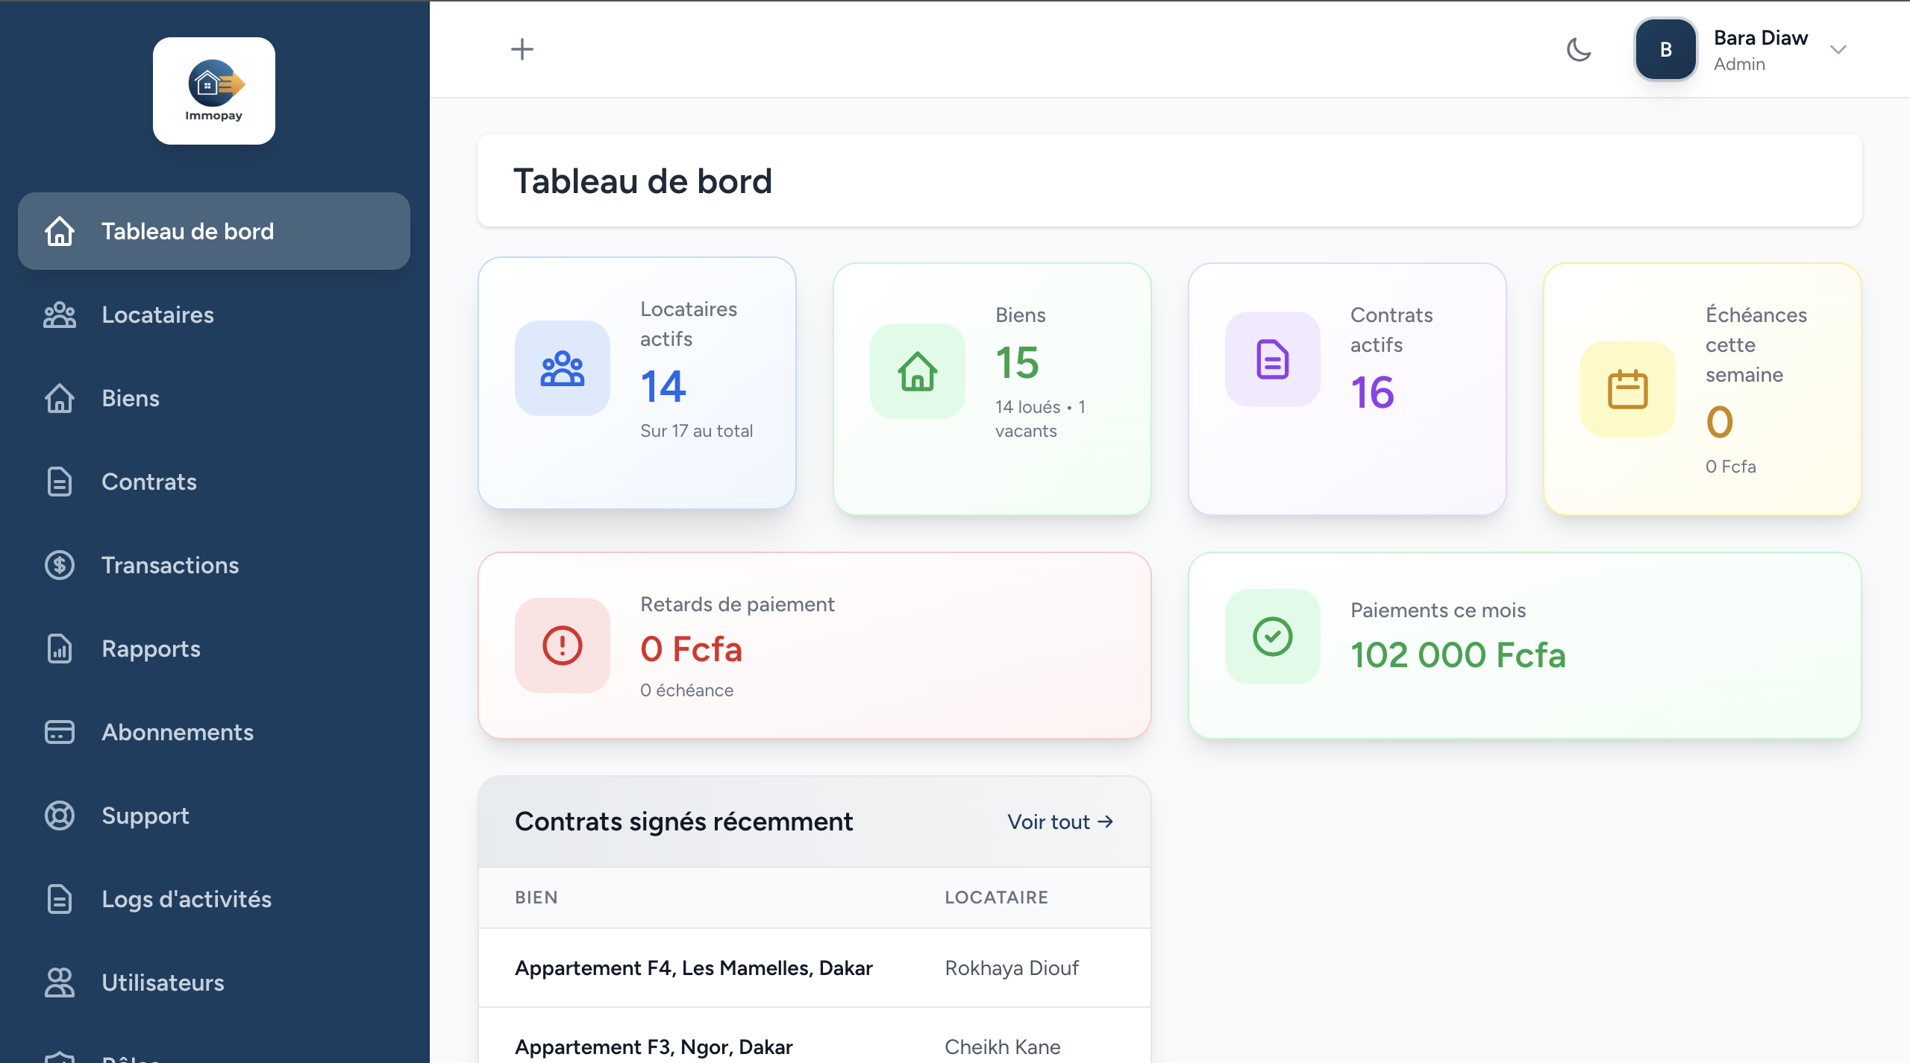
Task: Click the Voir tout link
Action: click(1059, 821)
